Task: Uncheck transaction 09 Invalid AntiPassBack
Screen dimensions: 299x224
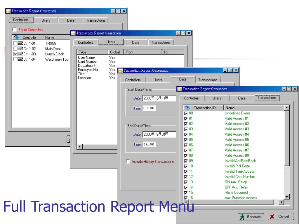Action: (186, 161)
